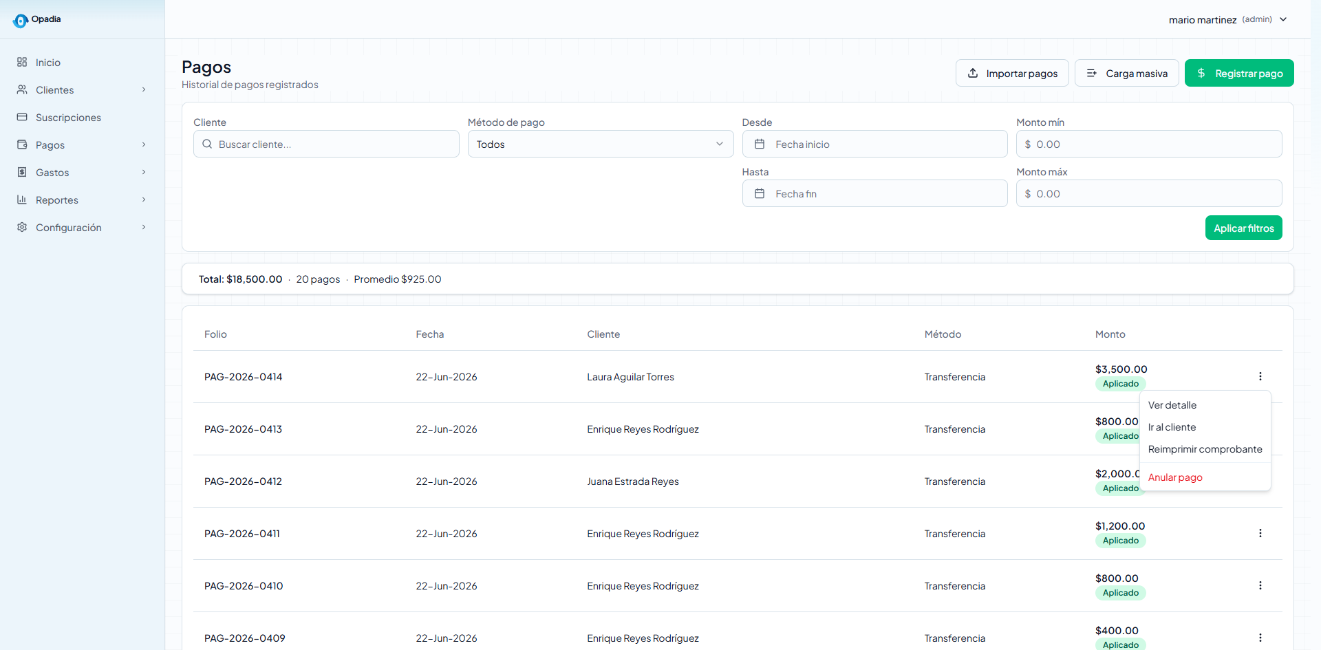
Task: Open row actions for PAG-2026-0414
Action: (x=1260, y=376)
